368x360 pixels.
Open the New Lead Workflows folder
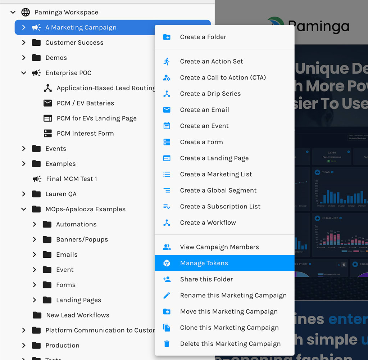(78, 315)
